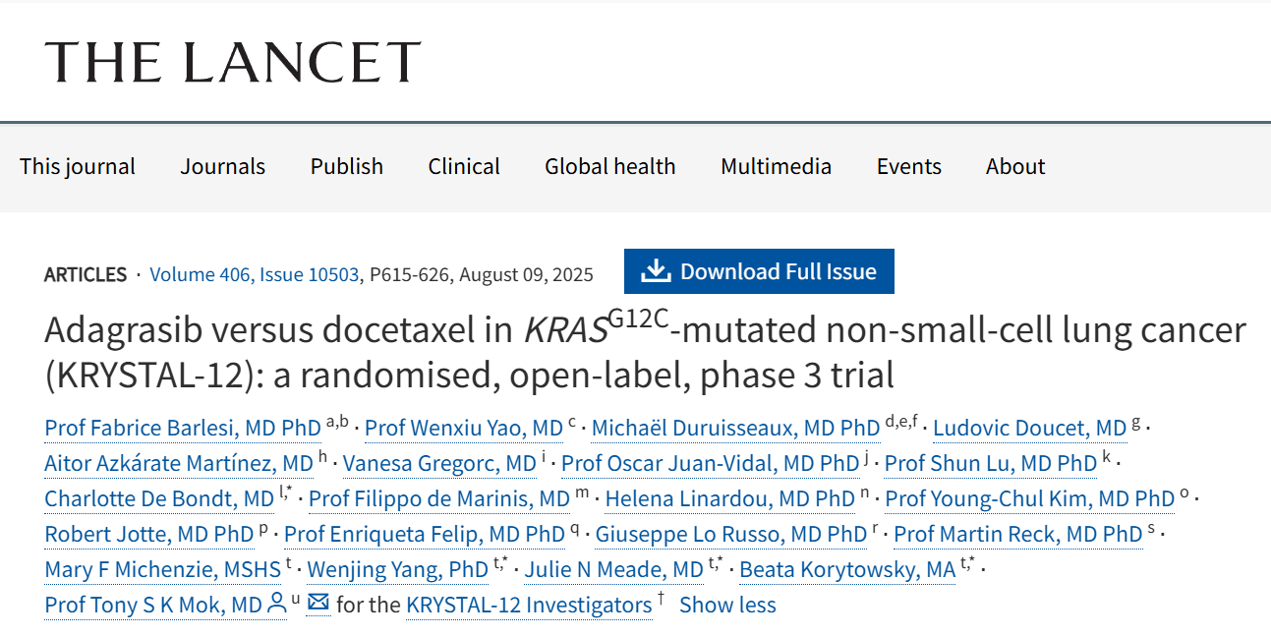Click author Helena Linardou, MD PhD
The height and width of the screenshot is (637, 1271).
pos(730,498)
